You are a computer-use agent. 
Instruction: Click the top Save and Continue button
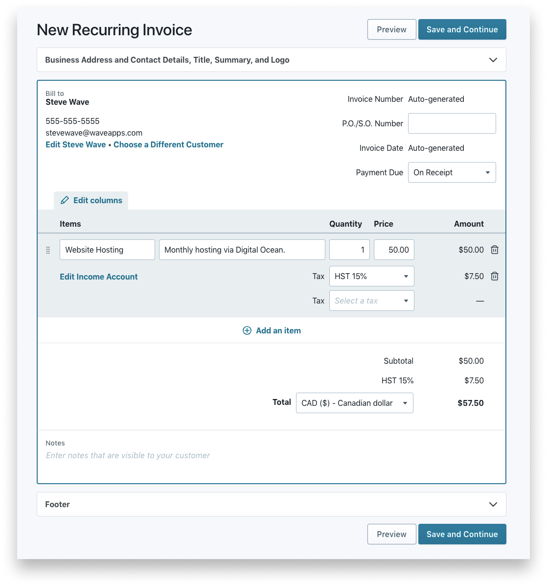462,29
